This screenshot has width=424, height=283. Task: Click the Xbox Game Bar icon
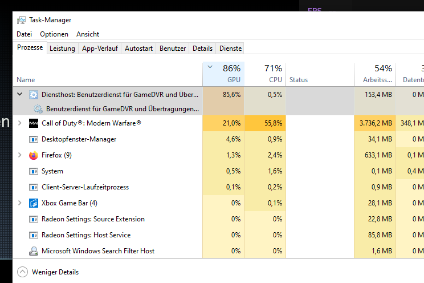point(34,203)
